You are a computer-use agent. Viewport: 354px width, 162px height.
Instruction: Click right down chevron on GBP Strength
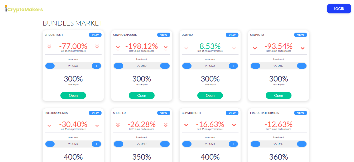point(234,125)
